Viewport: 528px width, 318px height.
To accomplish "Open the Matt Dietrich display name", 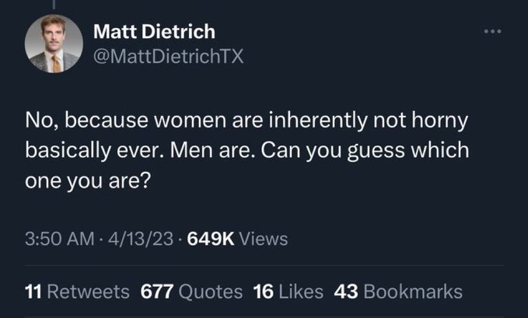I will click(154, 32).
